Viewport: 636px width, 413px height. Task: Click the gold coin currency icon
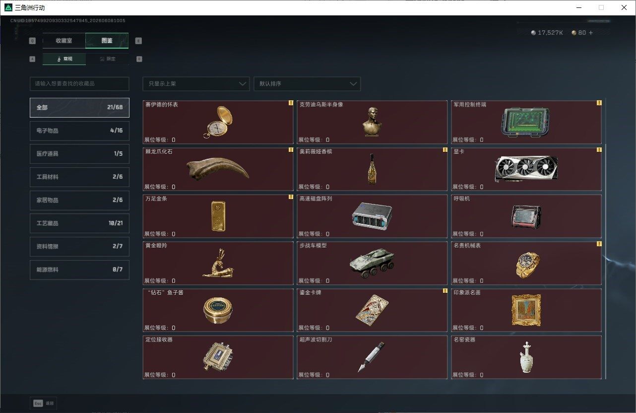click(x=574, y=33)
